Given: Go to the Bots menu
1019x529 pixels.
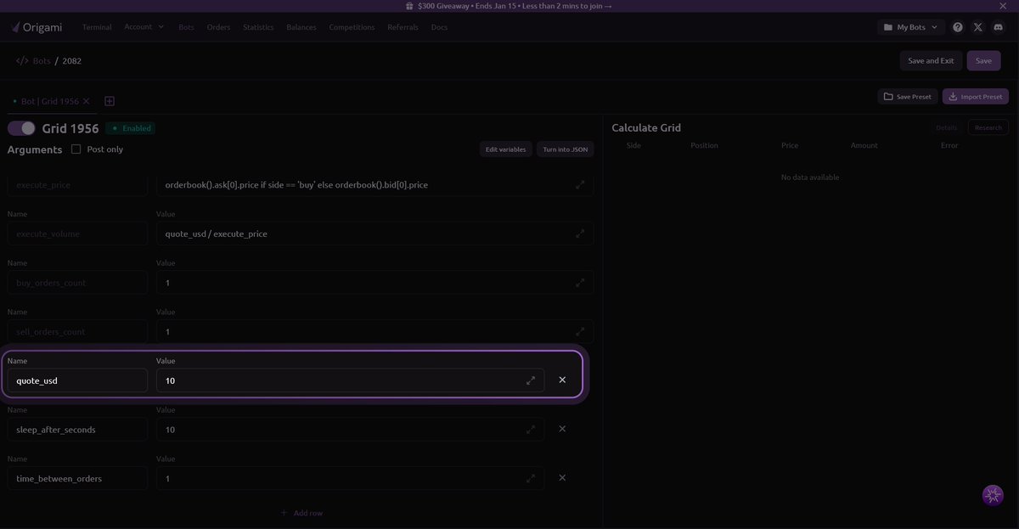Looking at the screenshot, I should point(186,27).
